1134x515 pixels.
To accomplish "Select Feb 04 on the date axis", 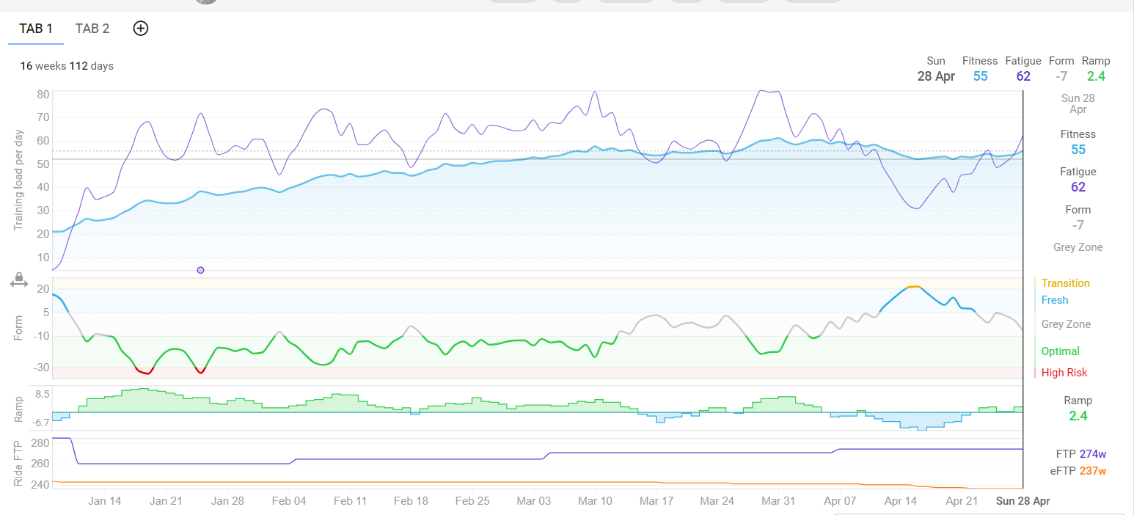I will pyautogui.click(x=289, y=501).
